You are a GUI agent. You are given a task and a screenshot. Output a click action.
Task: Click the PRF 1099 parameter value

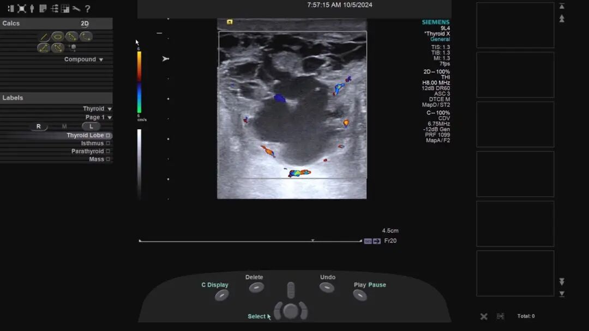pyautogui.click(x=437, y=135)
